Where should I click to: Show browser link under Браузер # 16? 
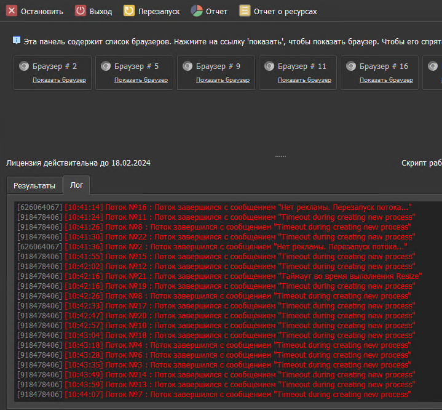click(x=386, y=80)
